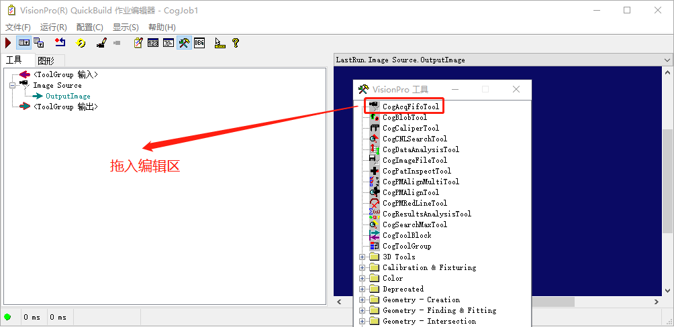Click the DBG debug toolbar icon
674x327 pixels.
click(x=199, y=43)
